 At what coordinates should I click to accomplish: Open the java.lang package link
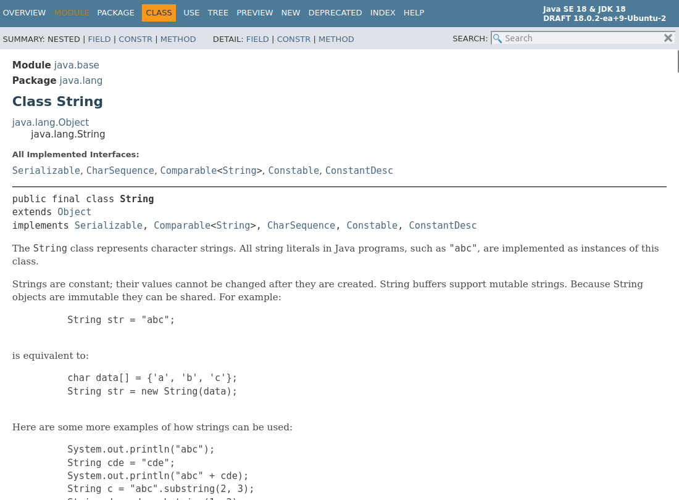click(80, 80)
